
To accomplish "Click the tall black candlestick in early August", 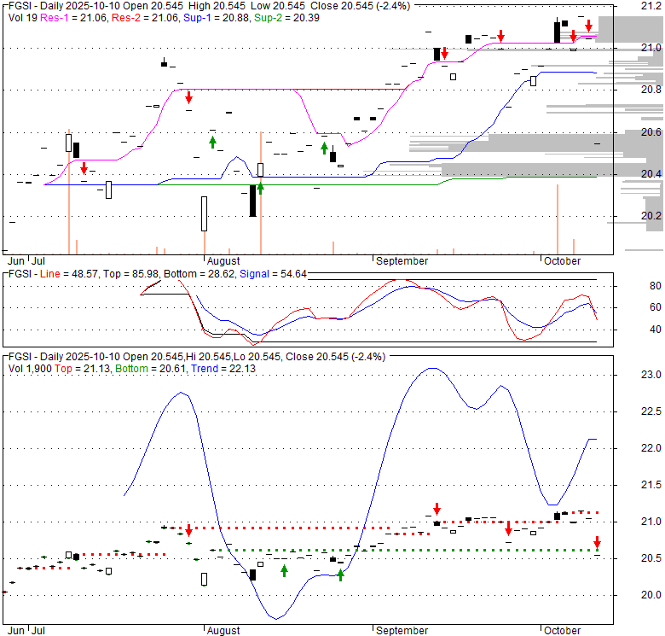I will tap(252, 201).
